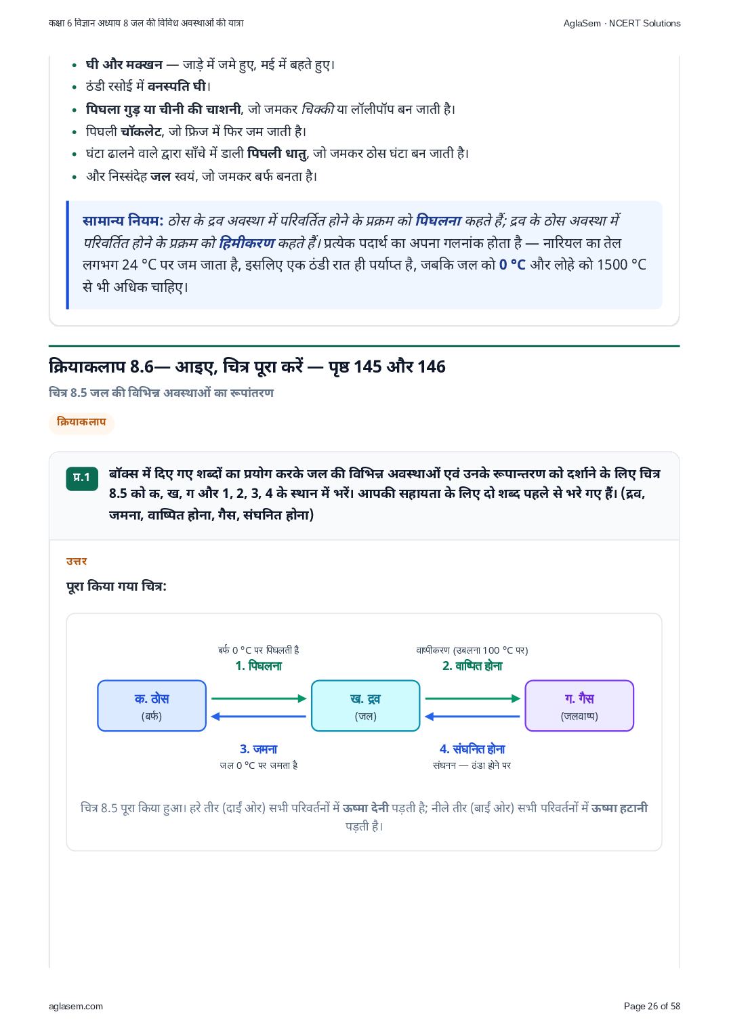
Task: Click the AglaSem · NCERT Solutions header text
Action: point(622,23)
